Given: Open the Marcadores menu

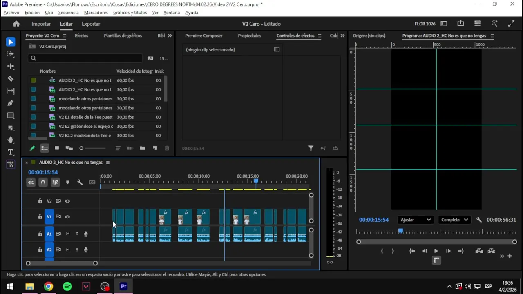Looking at the screenshot, I should [x=96, y=13].
